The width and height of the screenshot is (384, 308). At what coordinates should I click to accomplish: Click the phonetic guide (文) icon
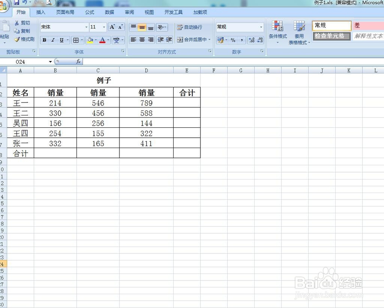click(x=116, y=40)
